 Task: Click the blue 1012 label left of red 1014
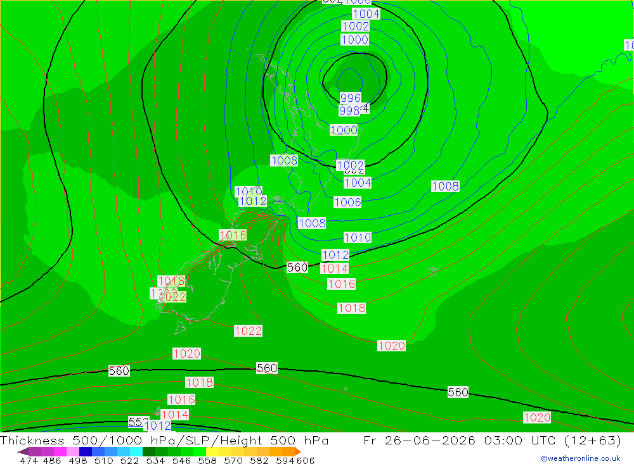(335, 255)
